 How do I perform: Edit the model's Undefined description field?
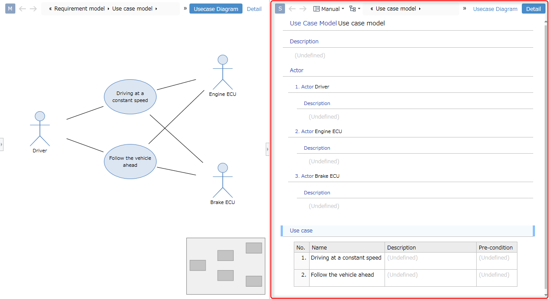click(x=310, y=56)
